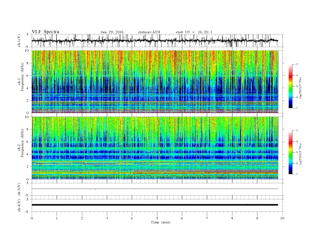Click the ch.1(V) waveform axis label

[19, 41]
